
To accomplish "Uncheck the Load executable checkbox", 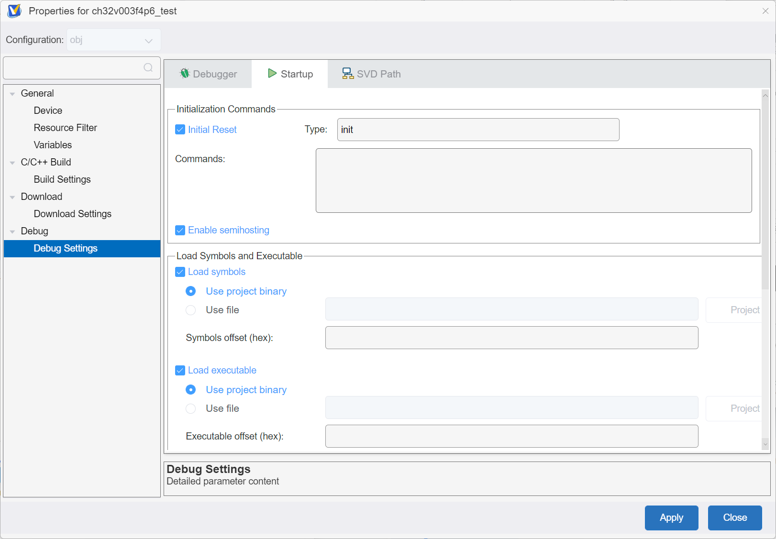I will point(180,371).
